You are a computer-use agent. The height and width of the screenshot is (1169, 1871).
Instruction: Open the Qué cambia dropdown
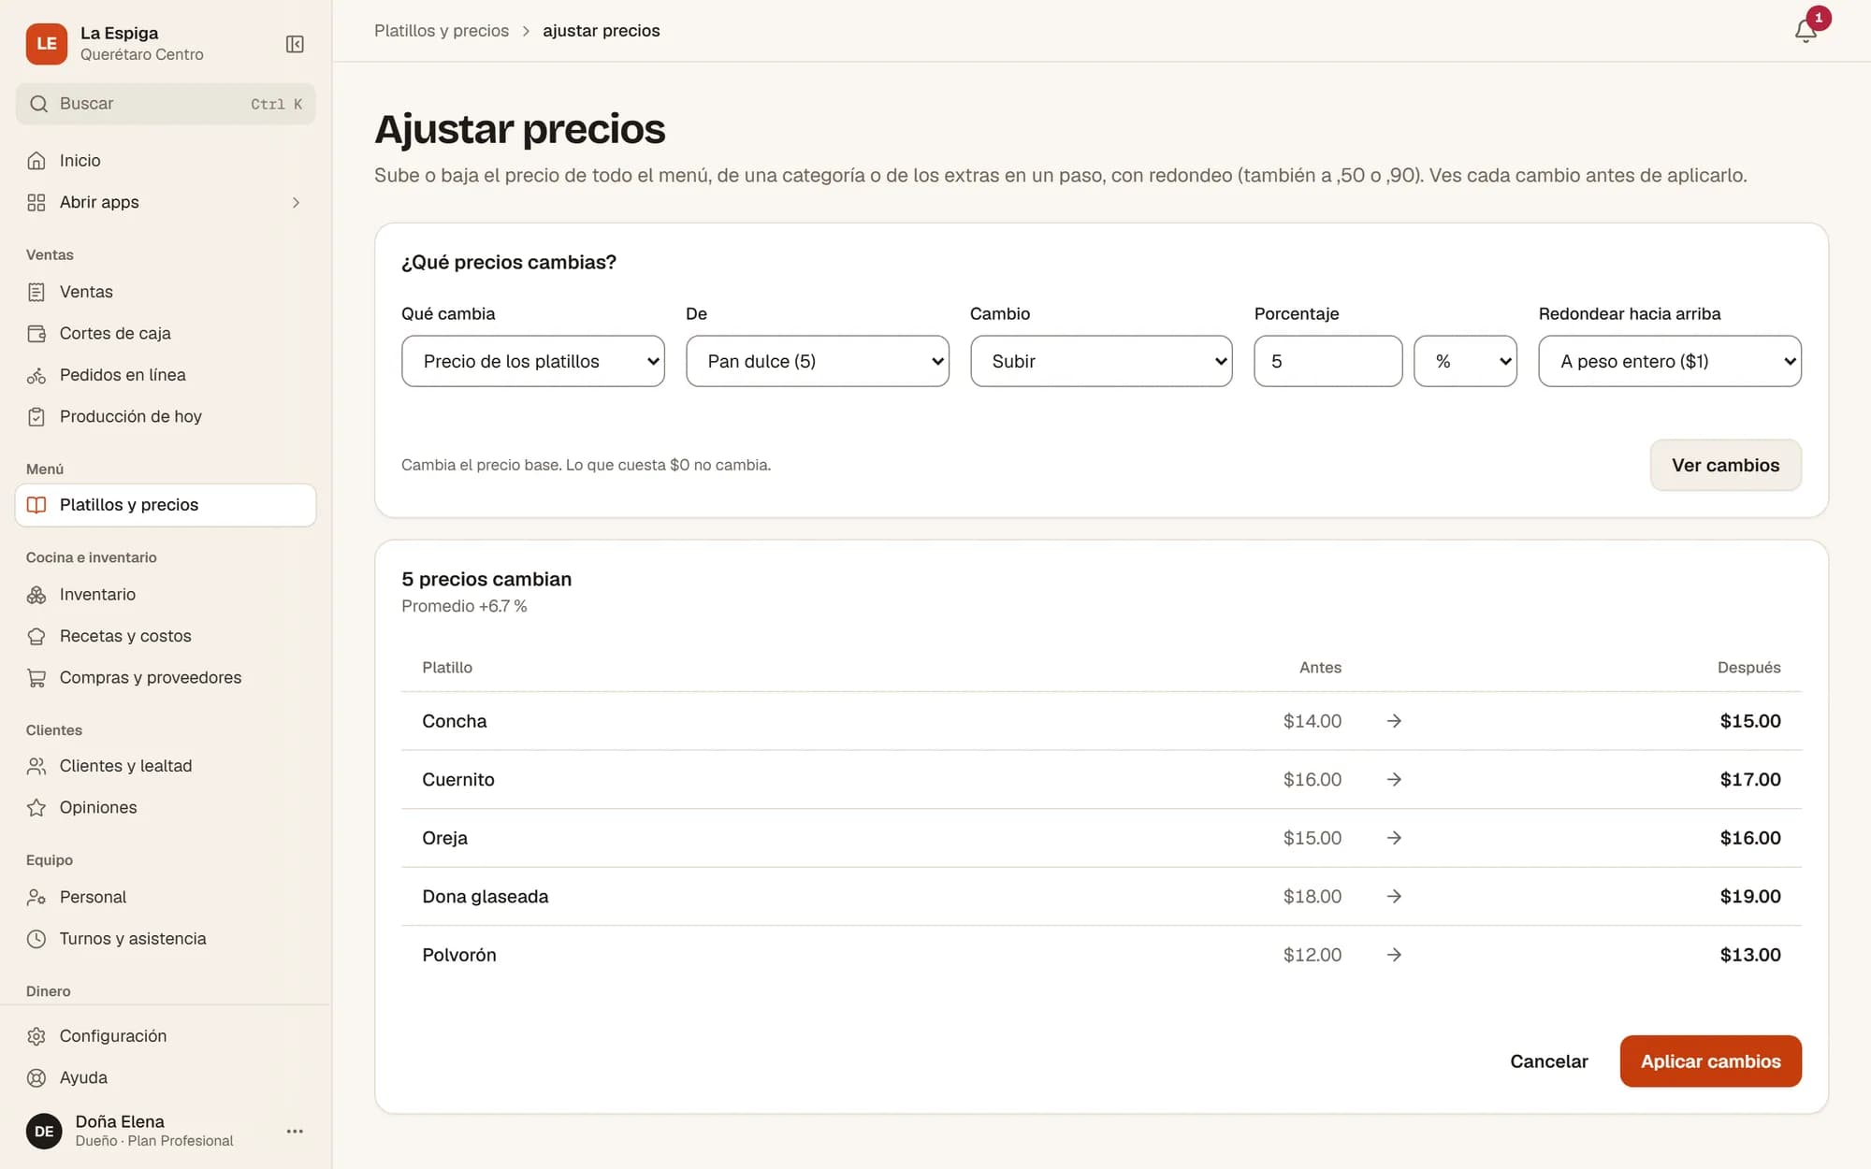pos(533,361)
